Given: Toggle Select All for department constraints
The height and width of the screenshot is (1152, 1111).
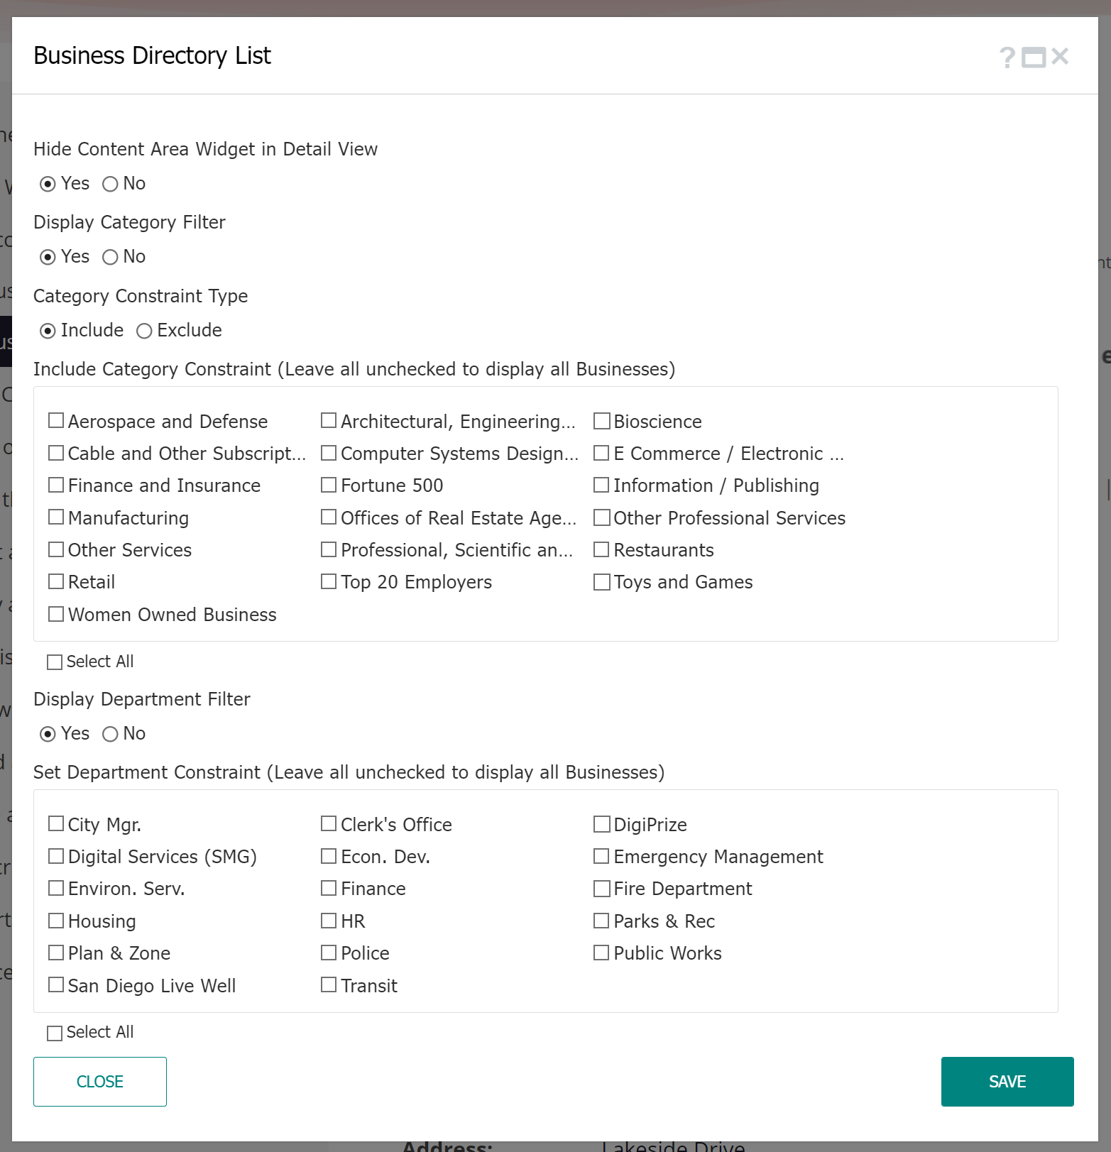Looking at the screenshot, I should [x=55, y=1033].
